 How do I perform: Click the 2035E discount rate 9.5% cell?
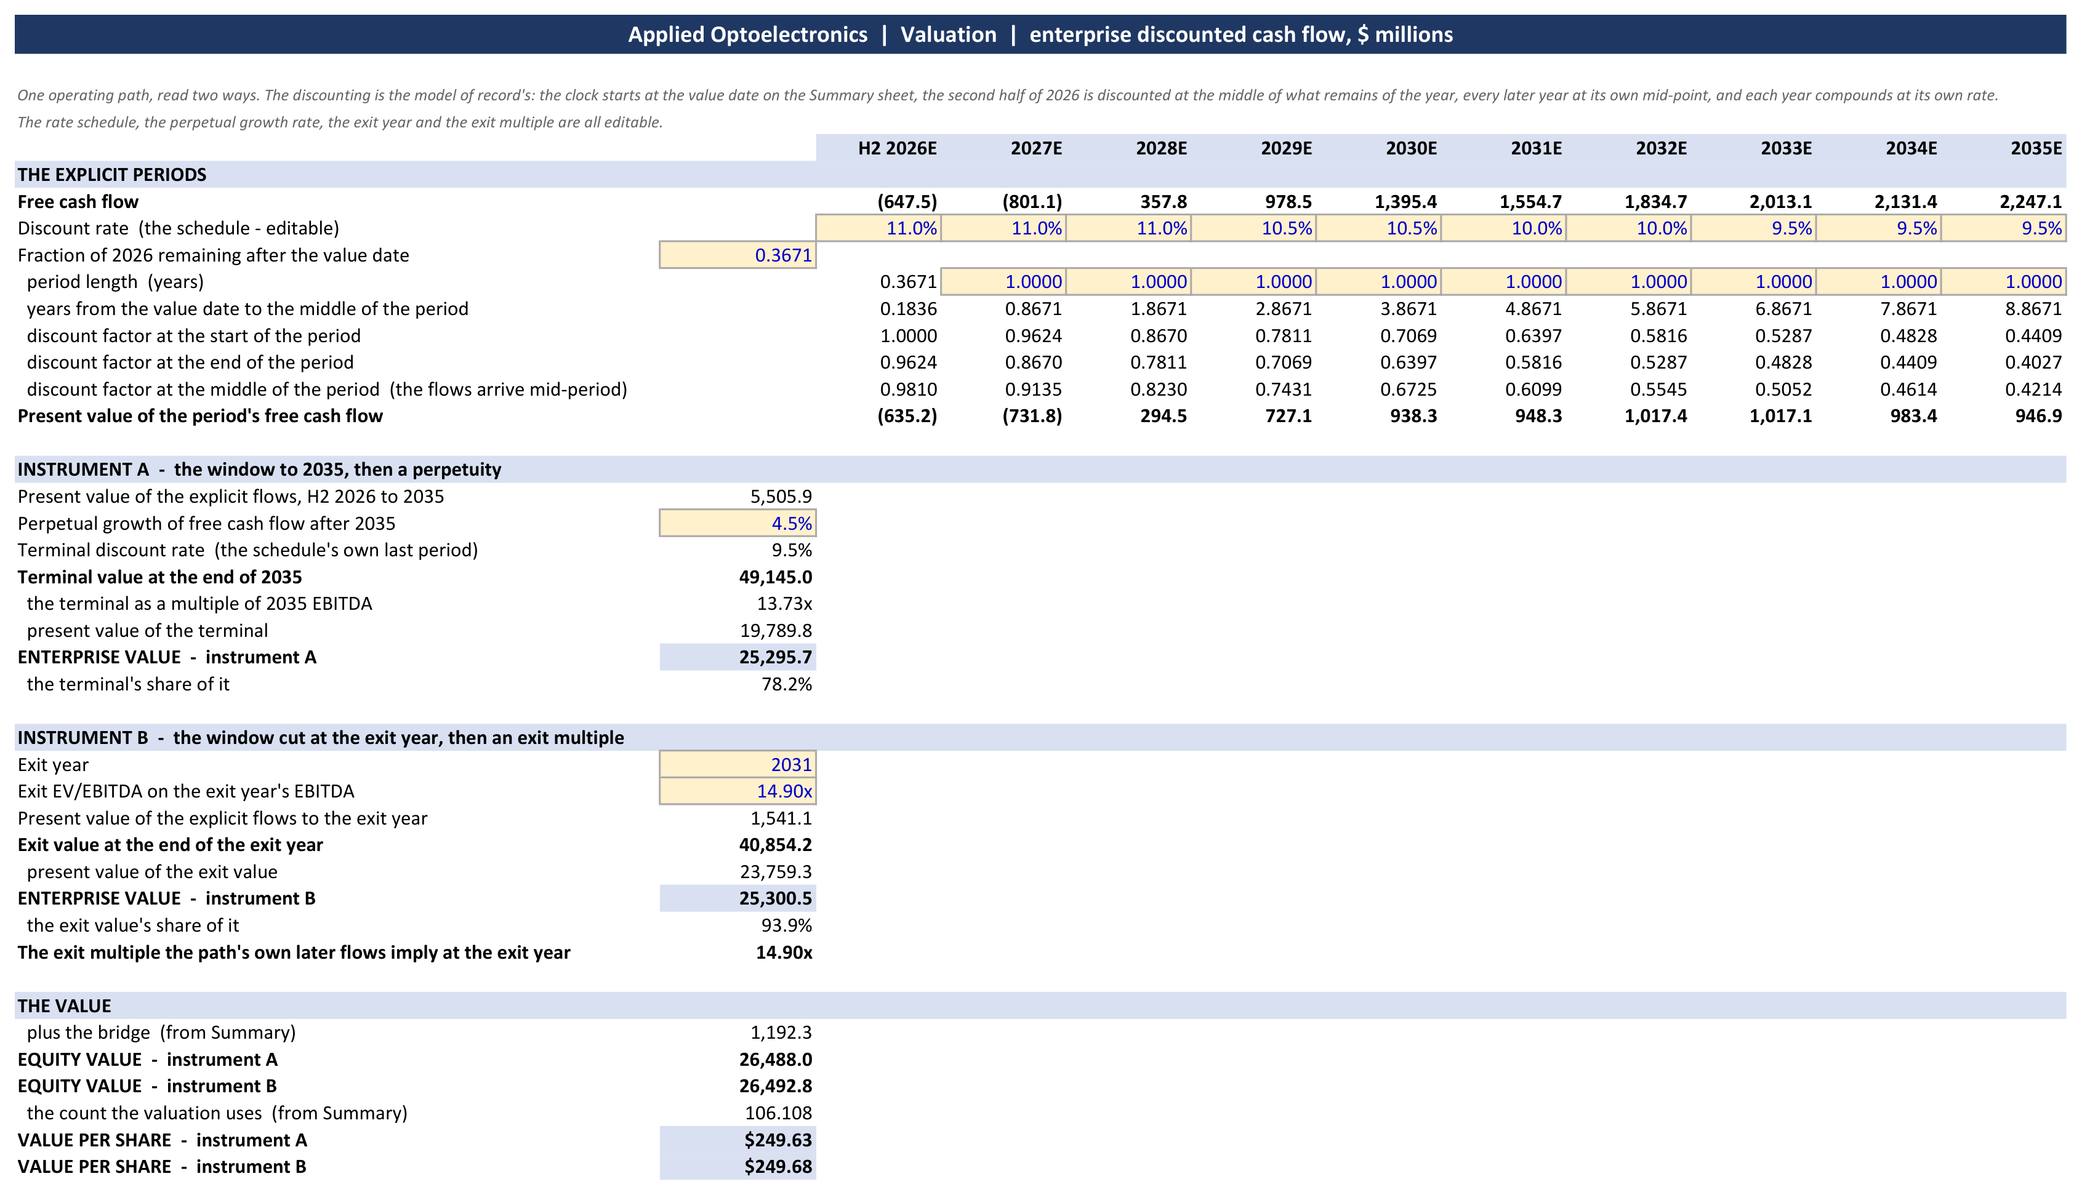(x=2003, y=228)
